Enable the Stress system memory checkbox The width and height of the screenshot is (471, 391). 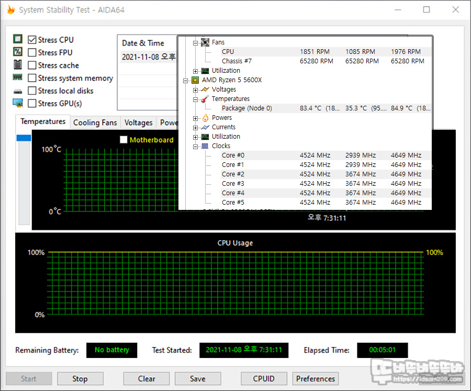coord(32,78)
